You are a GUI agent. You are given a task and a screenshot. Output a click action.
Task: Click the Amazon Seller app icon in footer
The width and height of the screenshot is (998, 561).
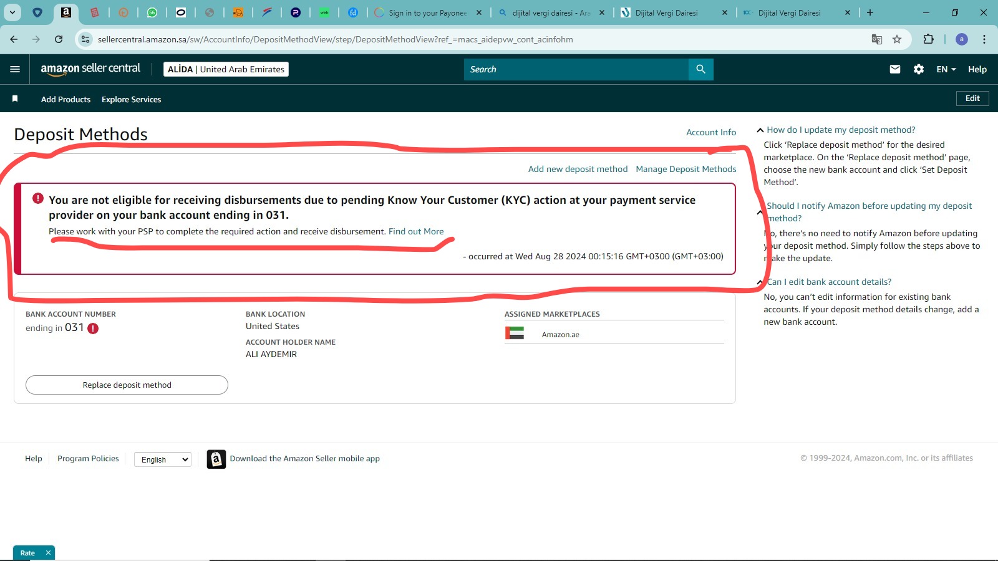(216, 459)
